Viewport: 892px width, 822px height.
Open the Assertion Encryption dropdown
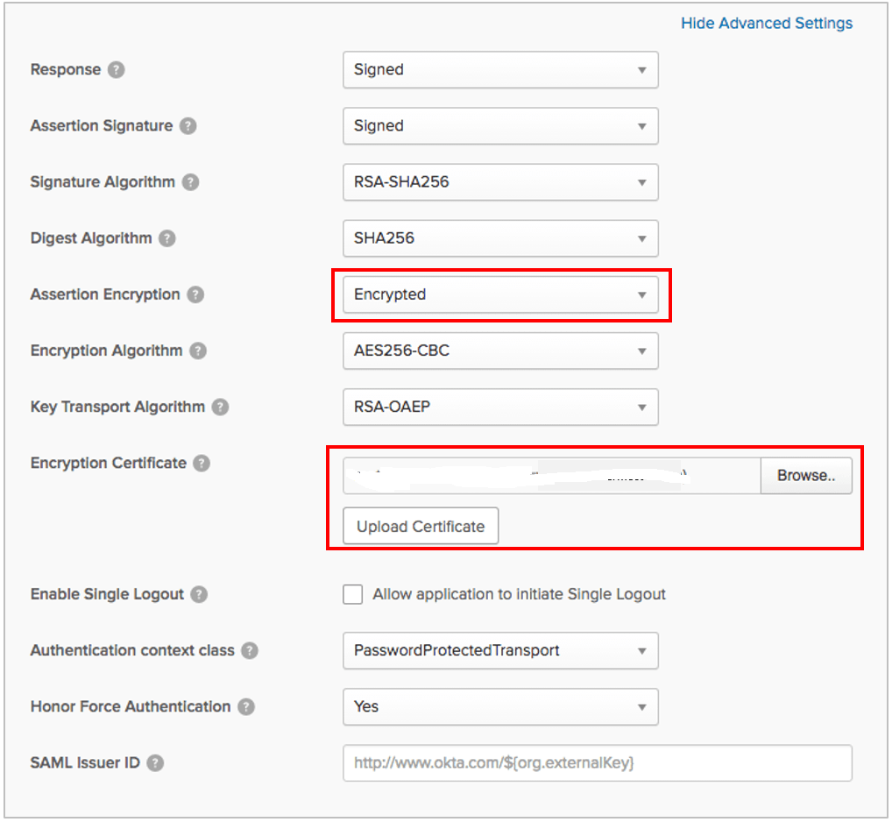point(499,294)
